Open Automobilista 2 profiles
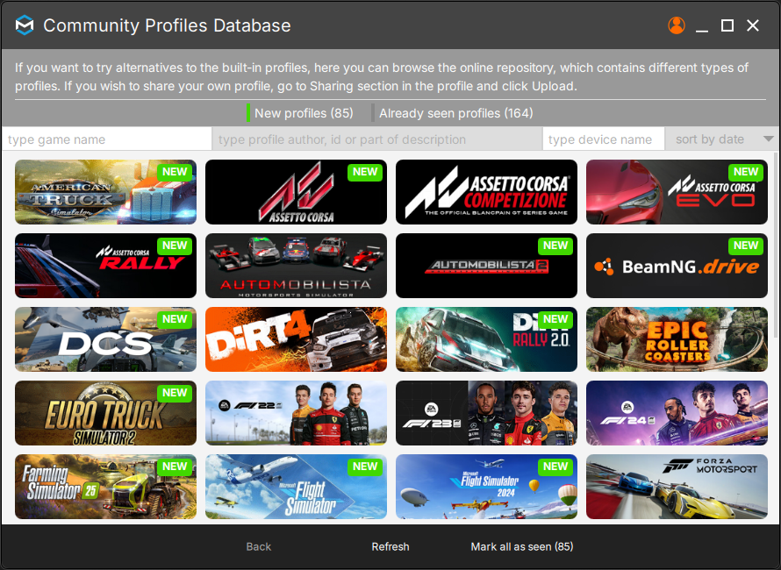 click(487, 266)
